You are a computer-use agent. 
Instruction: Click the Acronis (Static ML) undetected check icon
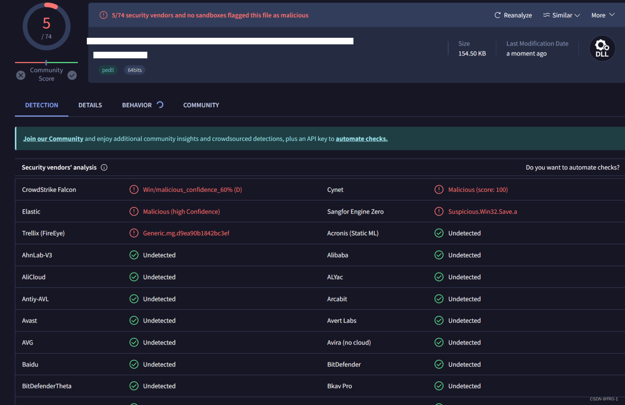pos(439,233)
